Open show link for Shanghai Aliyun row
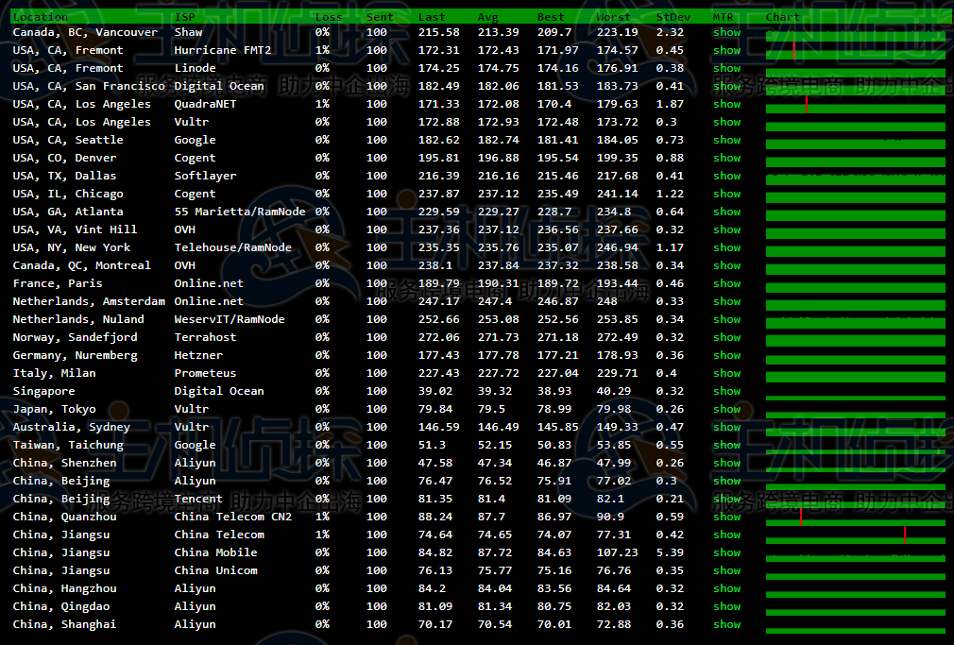 pos(726,624)
